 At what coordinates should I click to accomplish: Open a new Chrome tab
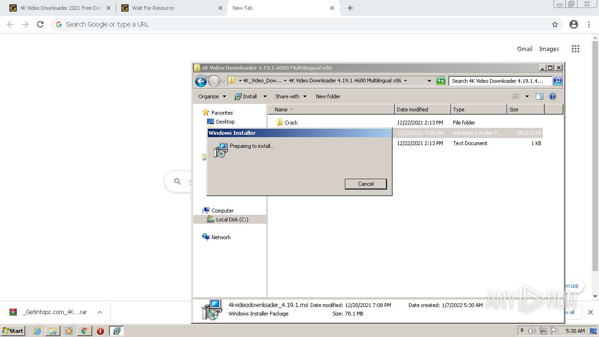click(350, 8)
